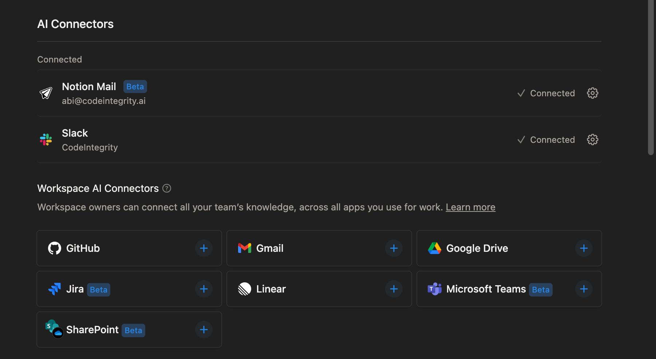Click the Learn more link
This screenshot has height=359, width=656.
(x=470, y=207)
